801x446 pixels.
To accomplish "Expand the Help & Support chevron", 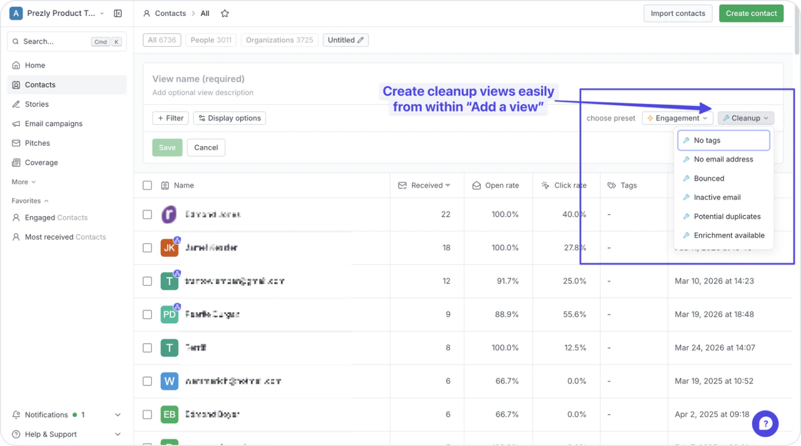I will click(118, 434).
